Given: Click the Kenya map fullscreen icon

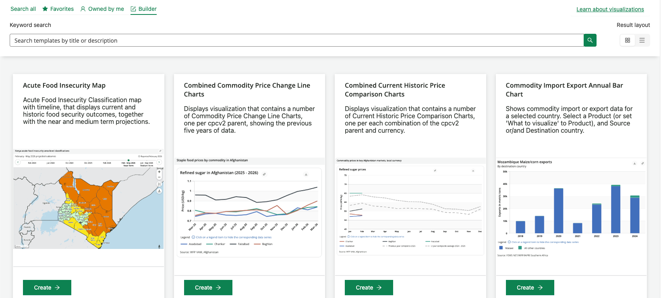Looking at the screenshot, I should pyautogui.click(x=159, y=184).
